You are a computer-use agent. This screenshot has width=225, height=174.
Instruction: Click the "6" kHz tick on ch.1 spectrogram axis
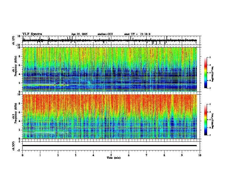tap(20, 65)
